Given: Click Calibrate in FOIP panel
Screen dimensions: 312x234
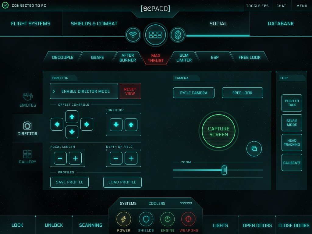Looking at the screenshot, I should [292, 162].
